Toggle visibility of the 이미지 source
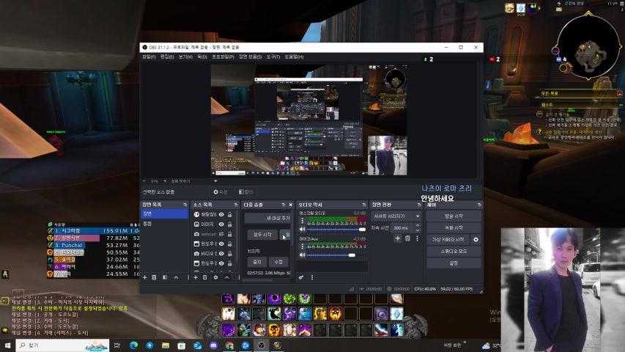Image resolution: width=625 pixels, height=352 pixels. pos(221,224)
